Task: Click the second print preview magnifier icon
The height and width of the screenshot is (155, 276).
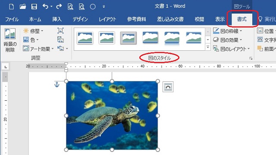Action: click(x=82, y=7)
